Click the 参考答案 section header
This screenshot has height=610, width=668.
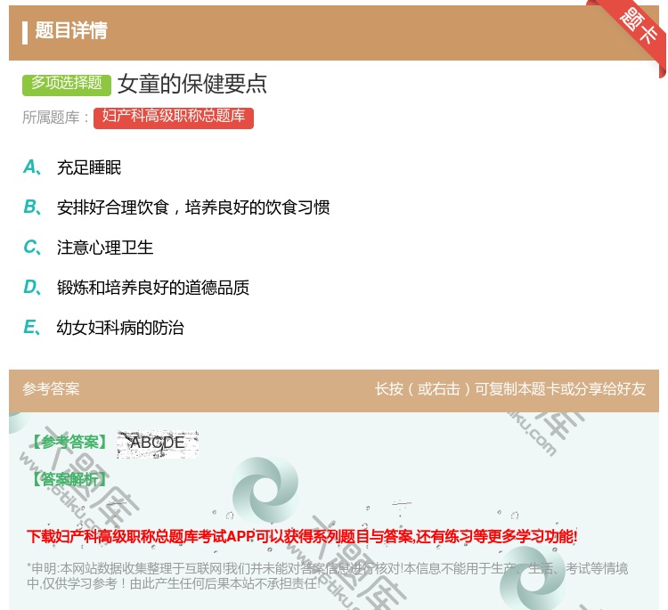click(51, 389)
